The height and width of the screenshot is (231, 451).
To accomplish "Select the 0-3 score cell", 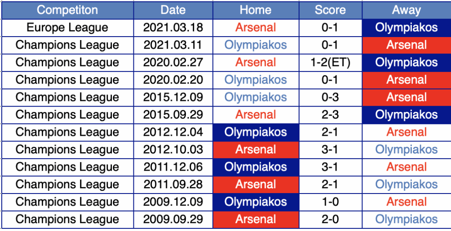I will pyautogui.click(x=330, y=97).
